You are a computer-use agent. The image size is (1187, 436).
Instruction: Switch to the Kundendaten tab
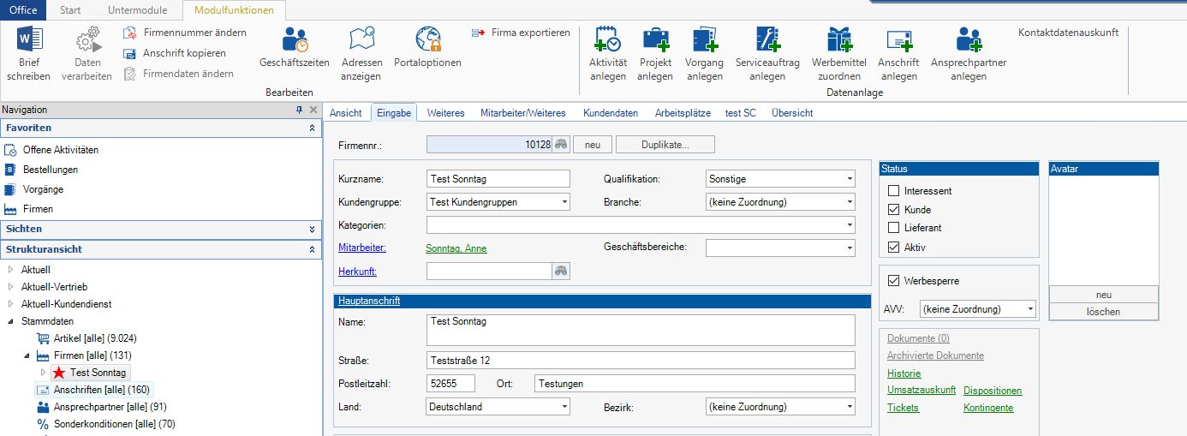610,113
